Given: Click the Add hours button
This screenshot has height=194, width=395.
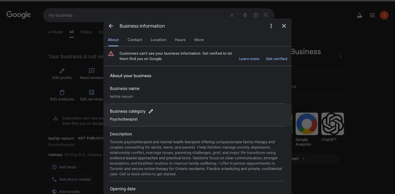Looking at the screenshot, I should coord(64,167).
